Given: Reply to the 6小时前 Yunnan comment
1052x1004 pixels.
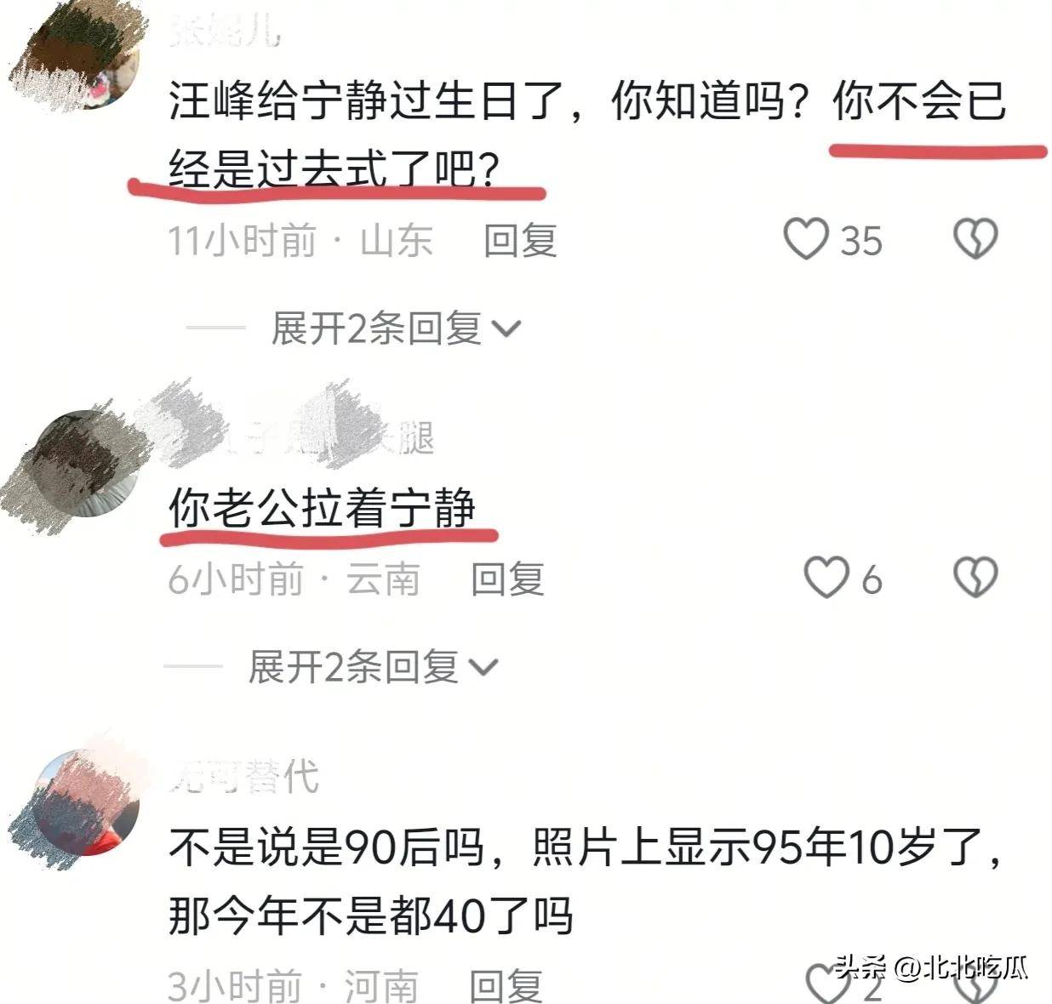Looking at the screenshot, I should tap(508, 579).
